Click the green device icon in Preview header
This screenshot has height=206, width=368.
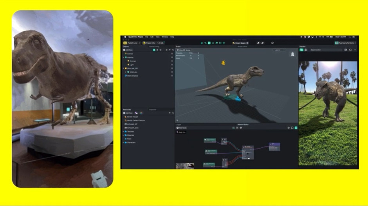[x=301, y=50]
